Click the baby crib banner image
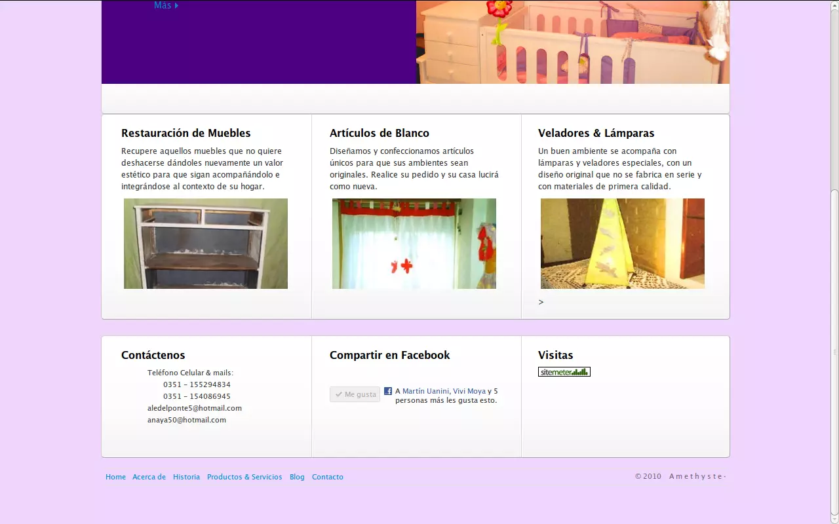This screenshot has height=524, width=839. point(572,42)
